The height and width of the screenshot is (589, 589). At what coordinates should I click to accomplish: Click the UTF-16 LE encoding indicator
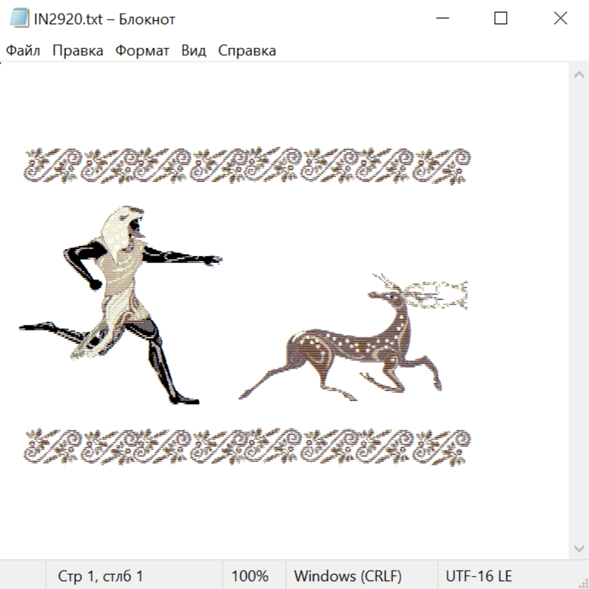(478, 576)
